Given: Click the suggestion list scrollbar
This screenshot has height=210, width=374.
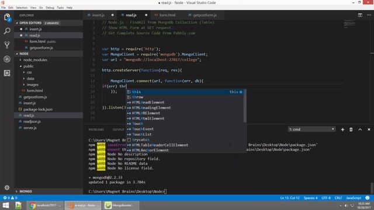Looking at the screenshot, I should tap(245, 106).
